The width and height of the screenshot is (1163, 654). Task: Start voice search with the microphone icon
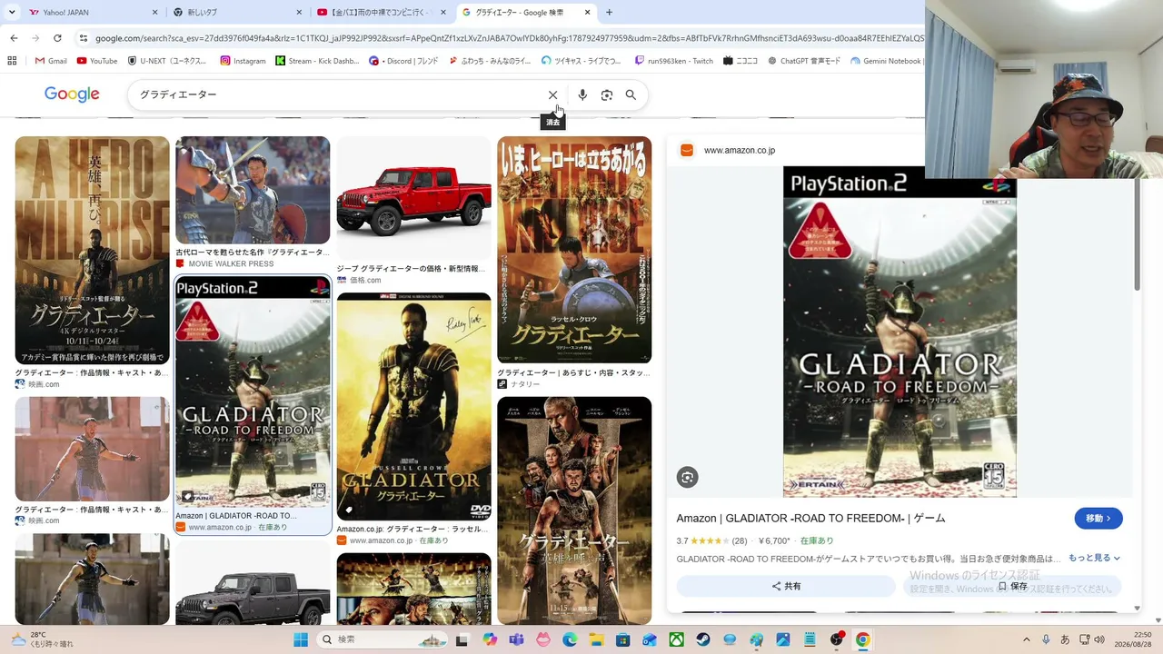point(582,94)
